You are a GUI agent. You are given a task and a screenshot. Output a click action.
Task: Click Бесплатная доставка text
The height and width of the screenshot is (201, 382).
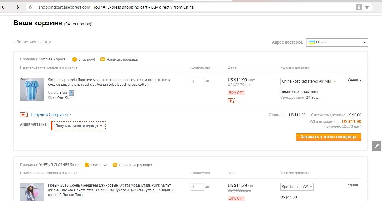point(299,91)
